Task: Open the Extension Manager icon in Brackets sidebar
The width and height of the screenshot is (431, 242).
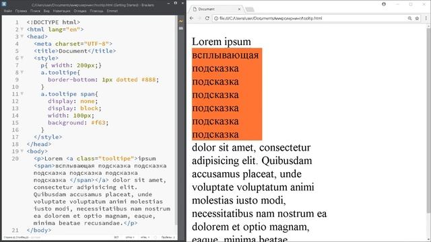Action: click(x=181, y=28)
